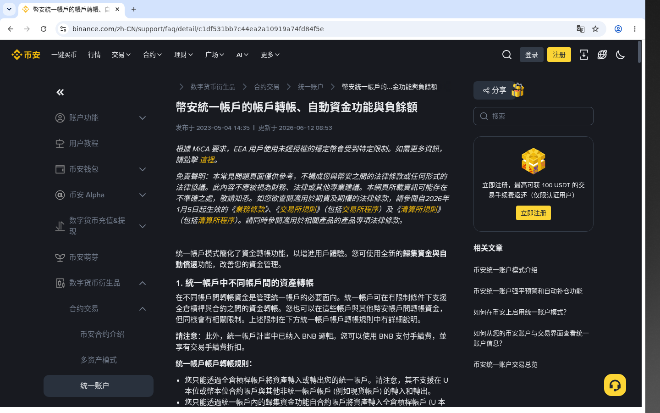This screenshot has width=660, height=413.
Task: Open the Chrome three-dot menu
Action: coord(635,29)
